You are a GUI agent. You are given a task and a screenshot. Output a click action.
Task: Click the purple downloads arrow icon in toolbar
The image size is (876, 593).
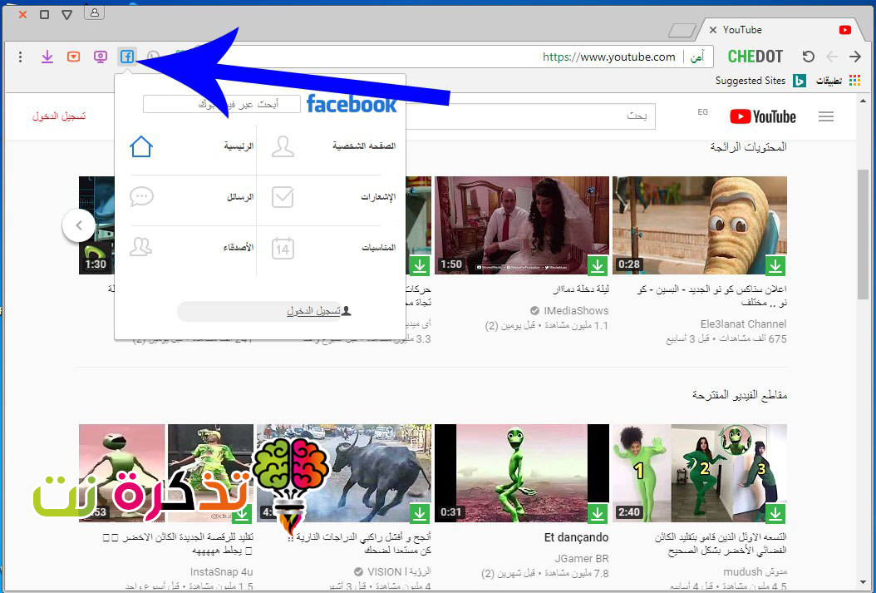[x=47, y=57]
